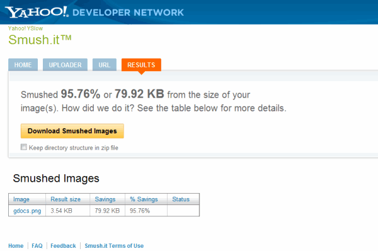Click the Smushed Images heading
The image size is (378, 251).
pos(56,178)
